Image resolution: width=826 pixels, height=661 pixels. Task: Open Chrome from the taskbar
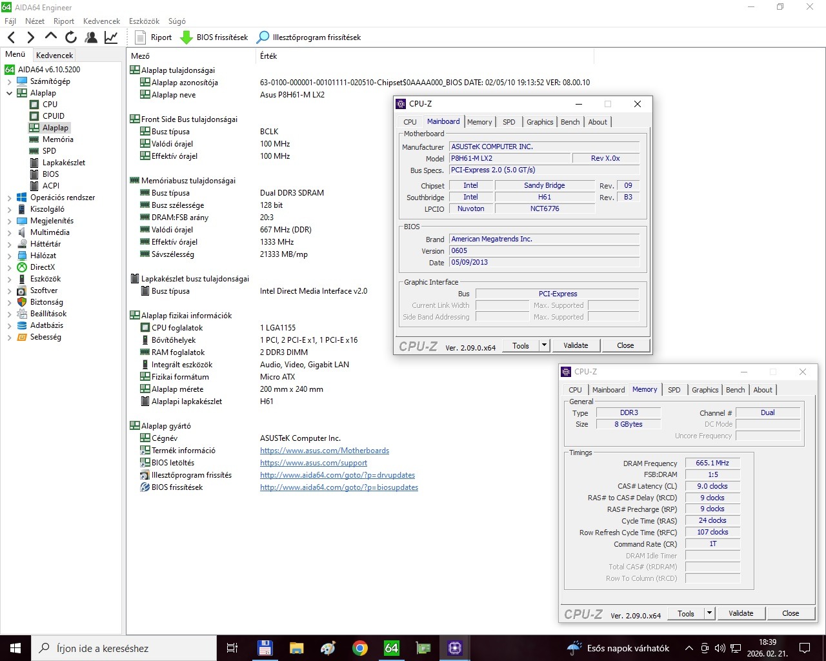pyautogui.click(x=360, y=648)
